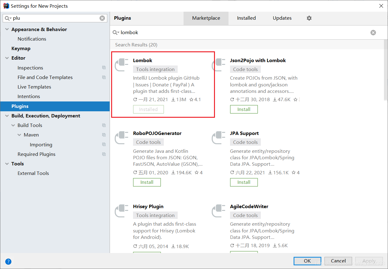Viewport: 388px width, 269px height.
Task: Switch to the Installed tab
Action: tap(246, 18)
